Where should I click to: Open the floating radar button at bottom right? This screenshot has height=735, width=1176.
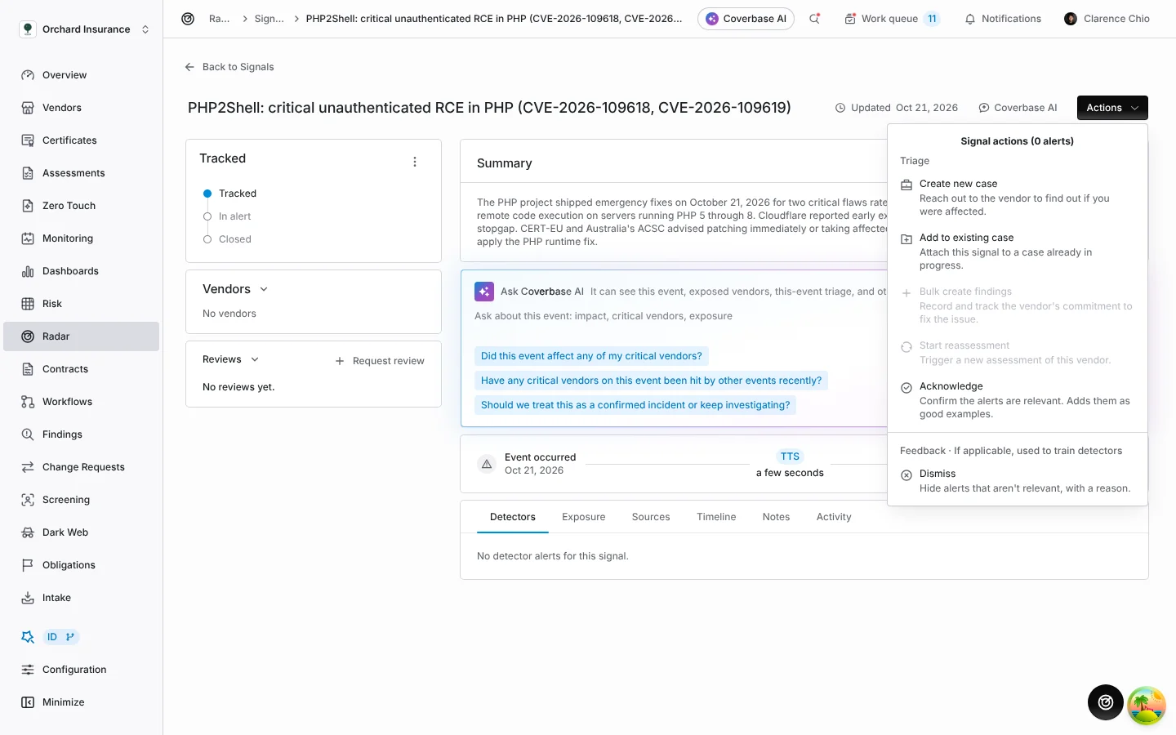click(x=1106, y=702)
